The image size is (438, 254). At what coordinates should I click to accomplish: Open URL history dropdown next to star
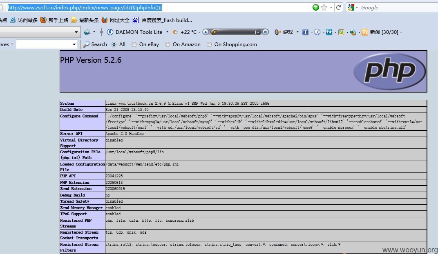(331, 7)
